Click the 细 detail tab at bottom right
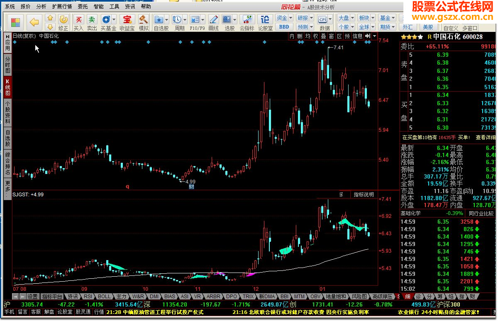 [x=407, y=297]
